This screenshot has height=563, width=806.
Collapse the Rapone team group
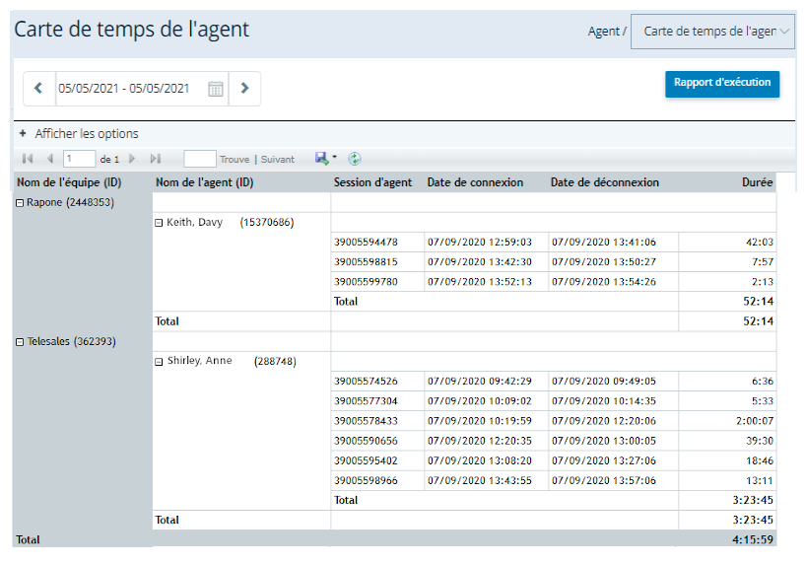click(x=20, y=203)
